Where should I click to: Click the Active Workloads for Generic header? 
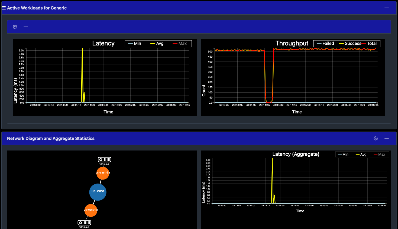(37, 8)
